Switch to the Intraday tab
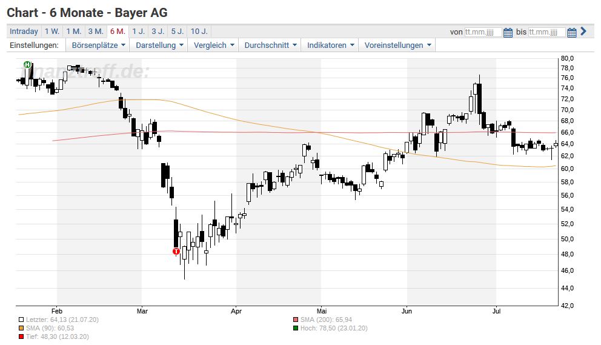This screenshot has width=601, height=345. coord(24,32)
